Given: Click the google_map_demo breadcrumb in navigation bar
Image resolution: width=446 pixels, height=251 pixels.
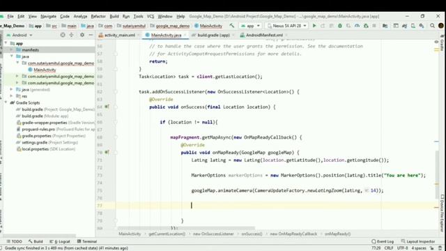Looking at the screenshot, I should (170, 26).
